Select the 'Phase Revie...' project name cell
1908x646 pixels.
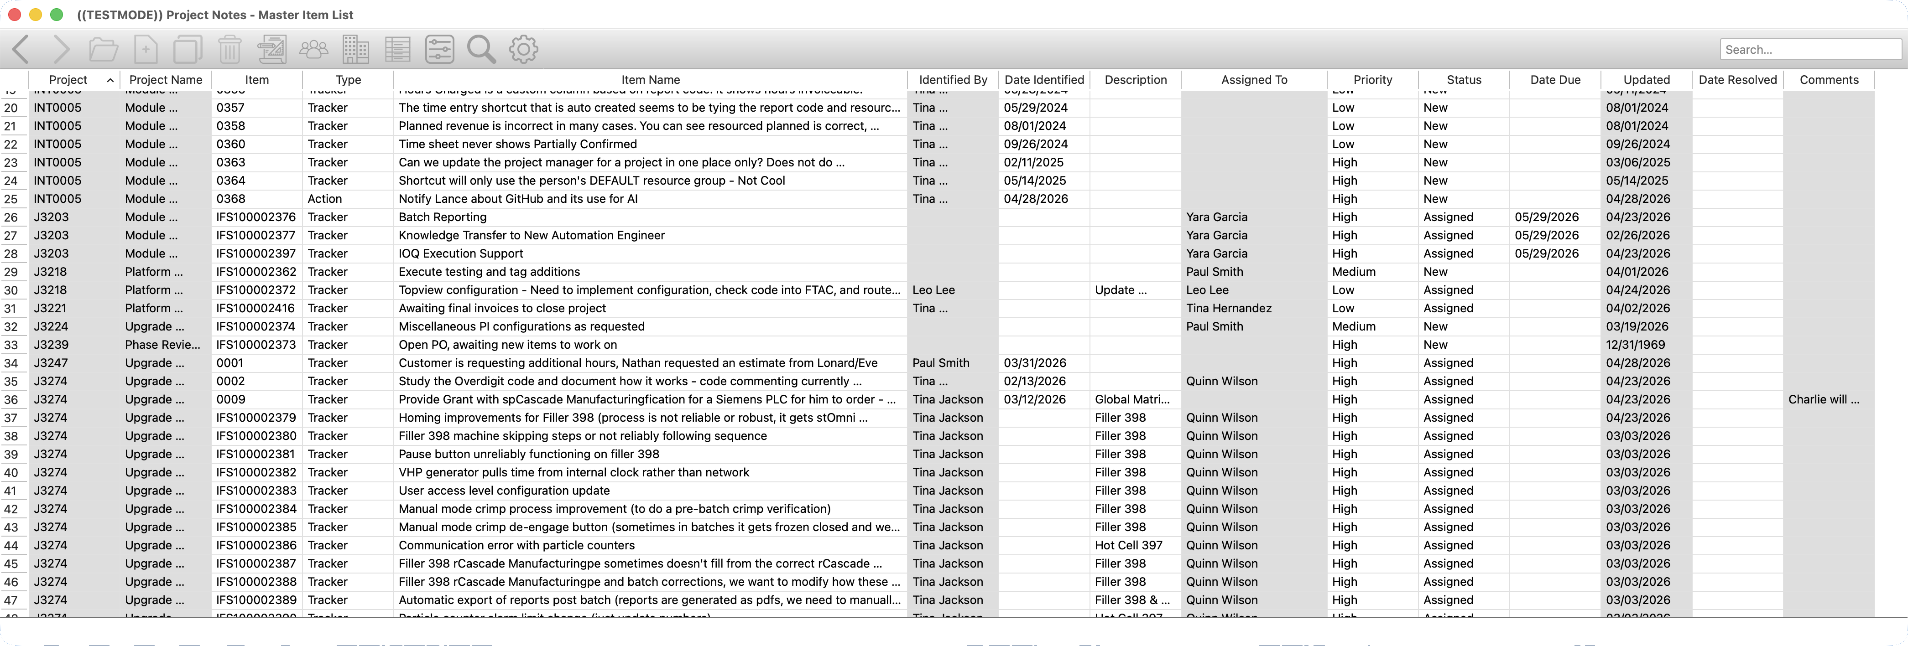(x=165, y=345)
